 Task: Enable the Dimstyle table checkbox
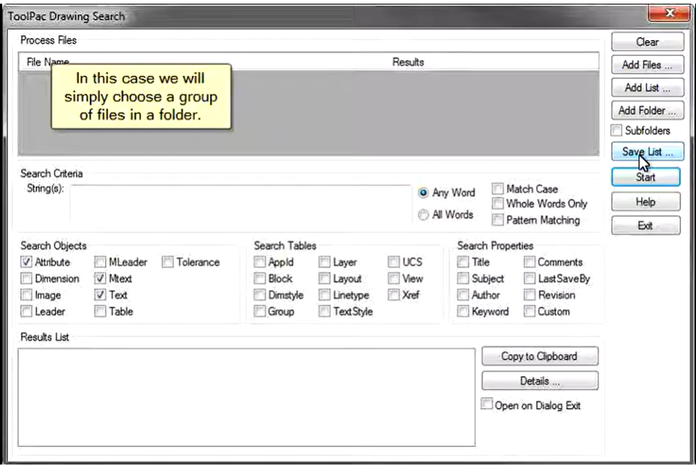coord(260,295)
